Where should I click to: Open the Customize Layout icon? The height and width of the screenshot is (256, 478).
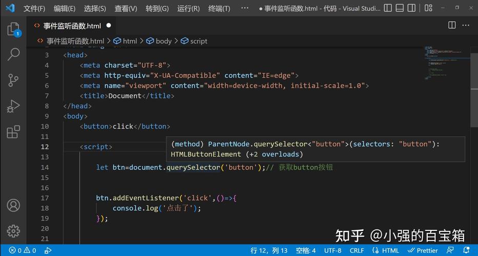pos(428,8)
